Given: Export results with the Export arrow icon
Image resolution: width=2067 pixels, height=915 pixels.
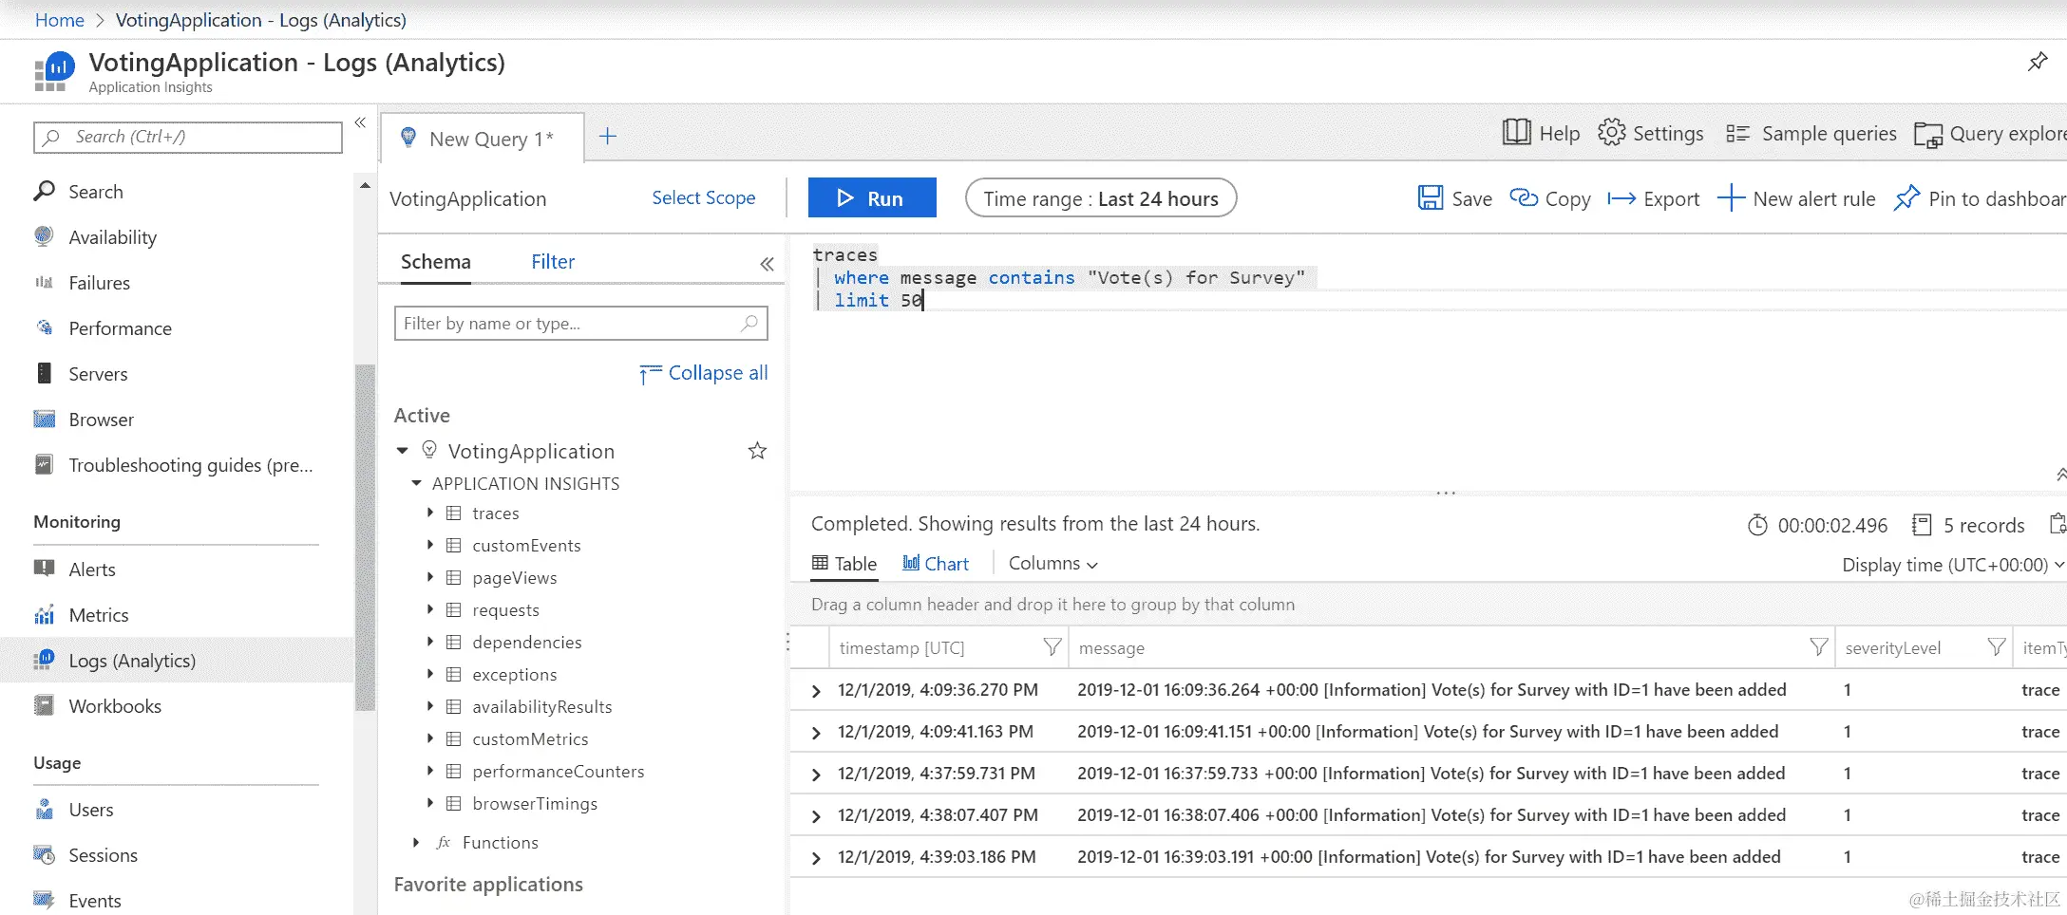Looking at the screenshot, I should tap(1621, 198).
